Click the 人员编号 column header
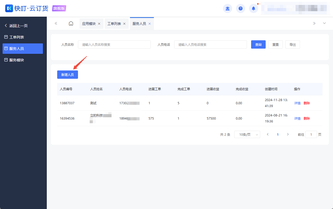 click(66, 89)
